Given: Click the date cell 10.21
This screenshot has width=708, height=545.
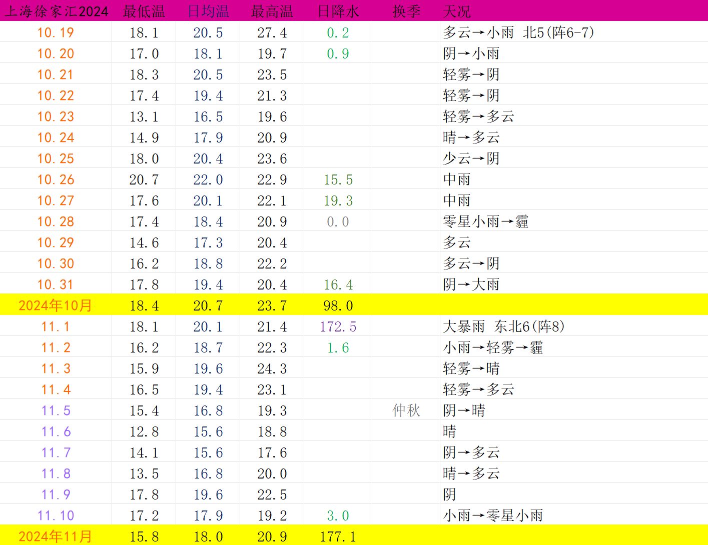Looking at the screenshot, I should 56,74.
